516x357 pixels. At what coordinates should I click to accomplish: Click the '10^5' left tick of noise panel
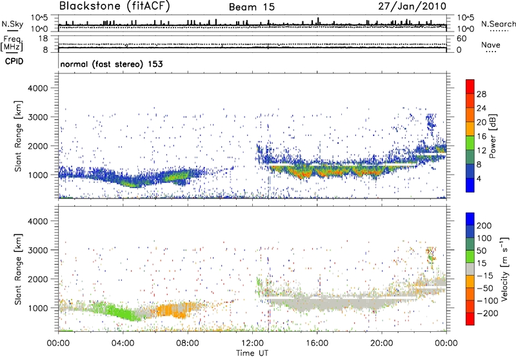tap(39, 18)
